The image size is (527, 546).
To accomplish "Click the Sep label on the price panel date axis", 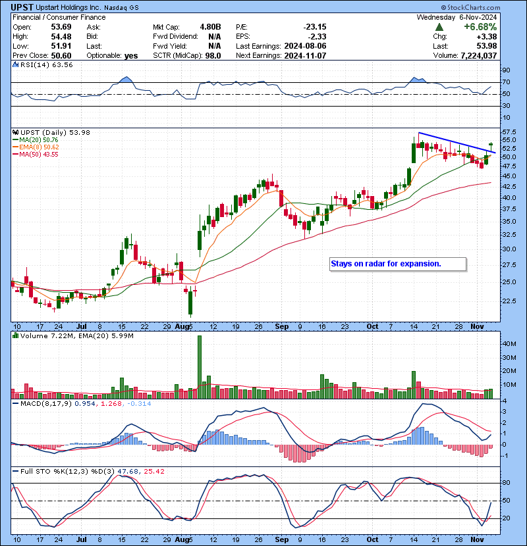I will click(x=281, y=326).
